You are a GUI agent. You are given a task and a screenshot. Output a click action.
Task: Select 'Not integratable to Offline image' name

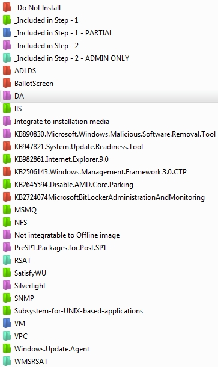pyautogui.click(x=67, y=235)
